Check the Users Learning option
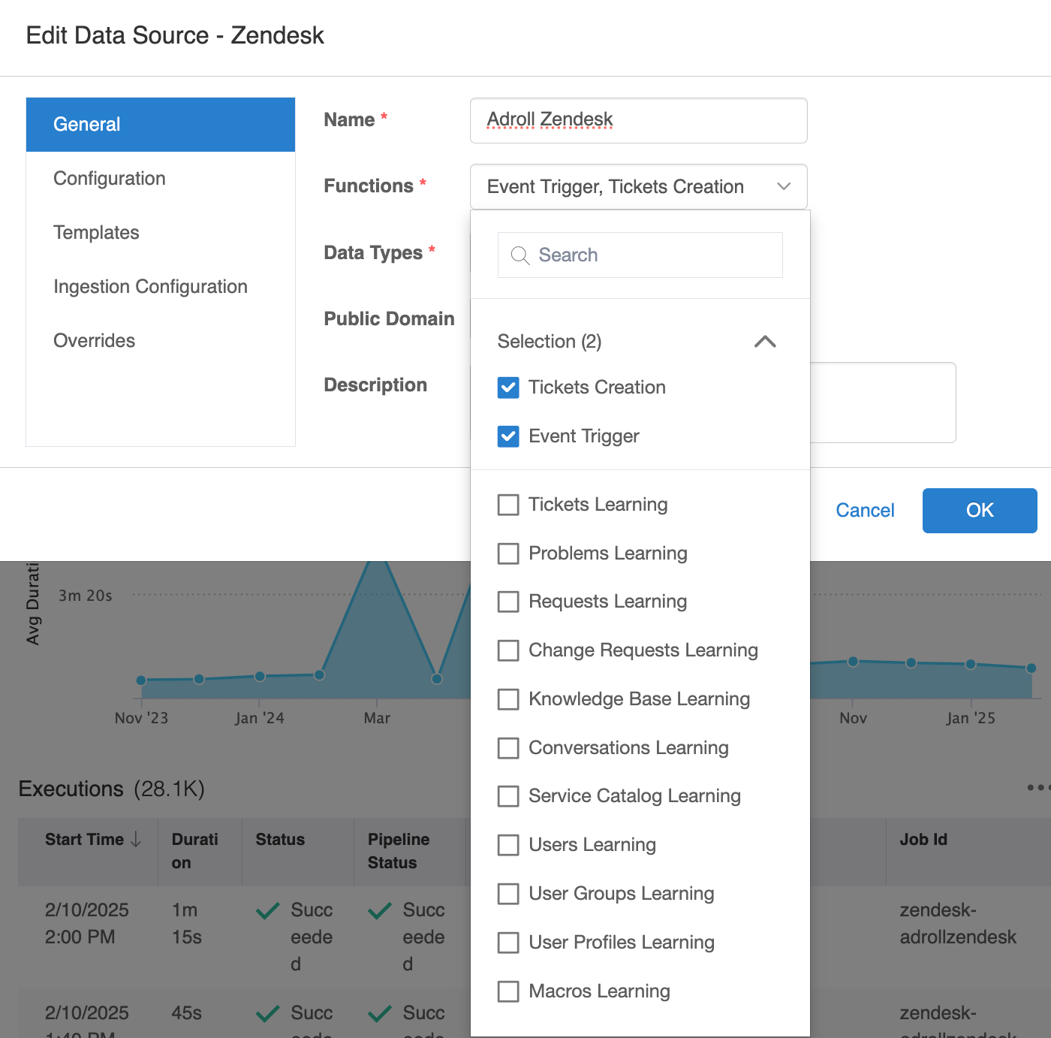 pyautogui.click(x=508, y=845)
